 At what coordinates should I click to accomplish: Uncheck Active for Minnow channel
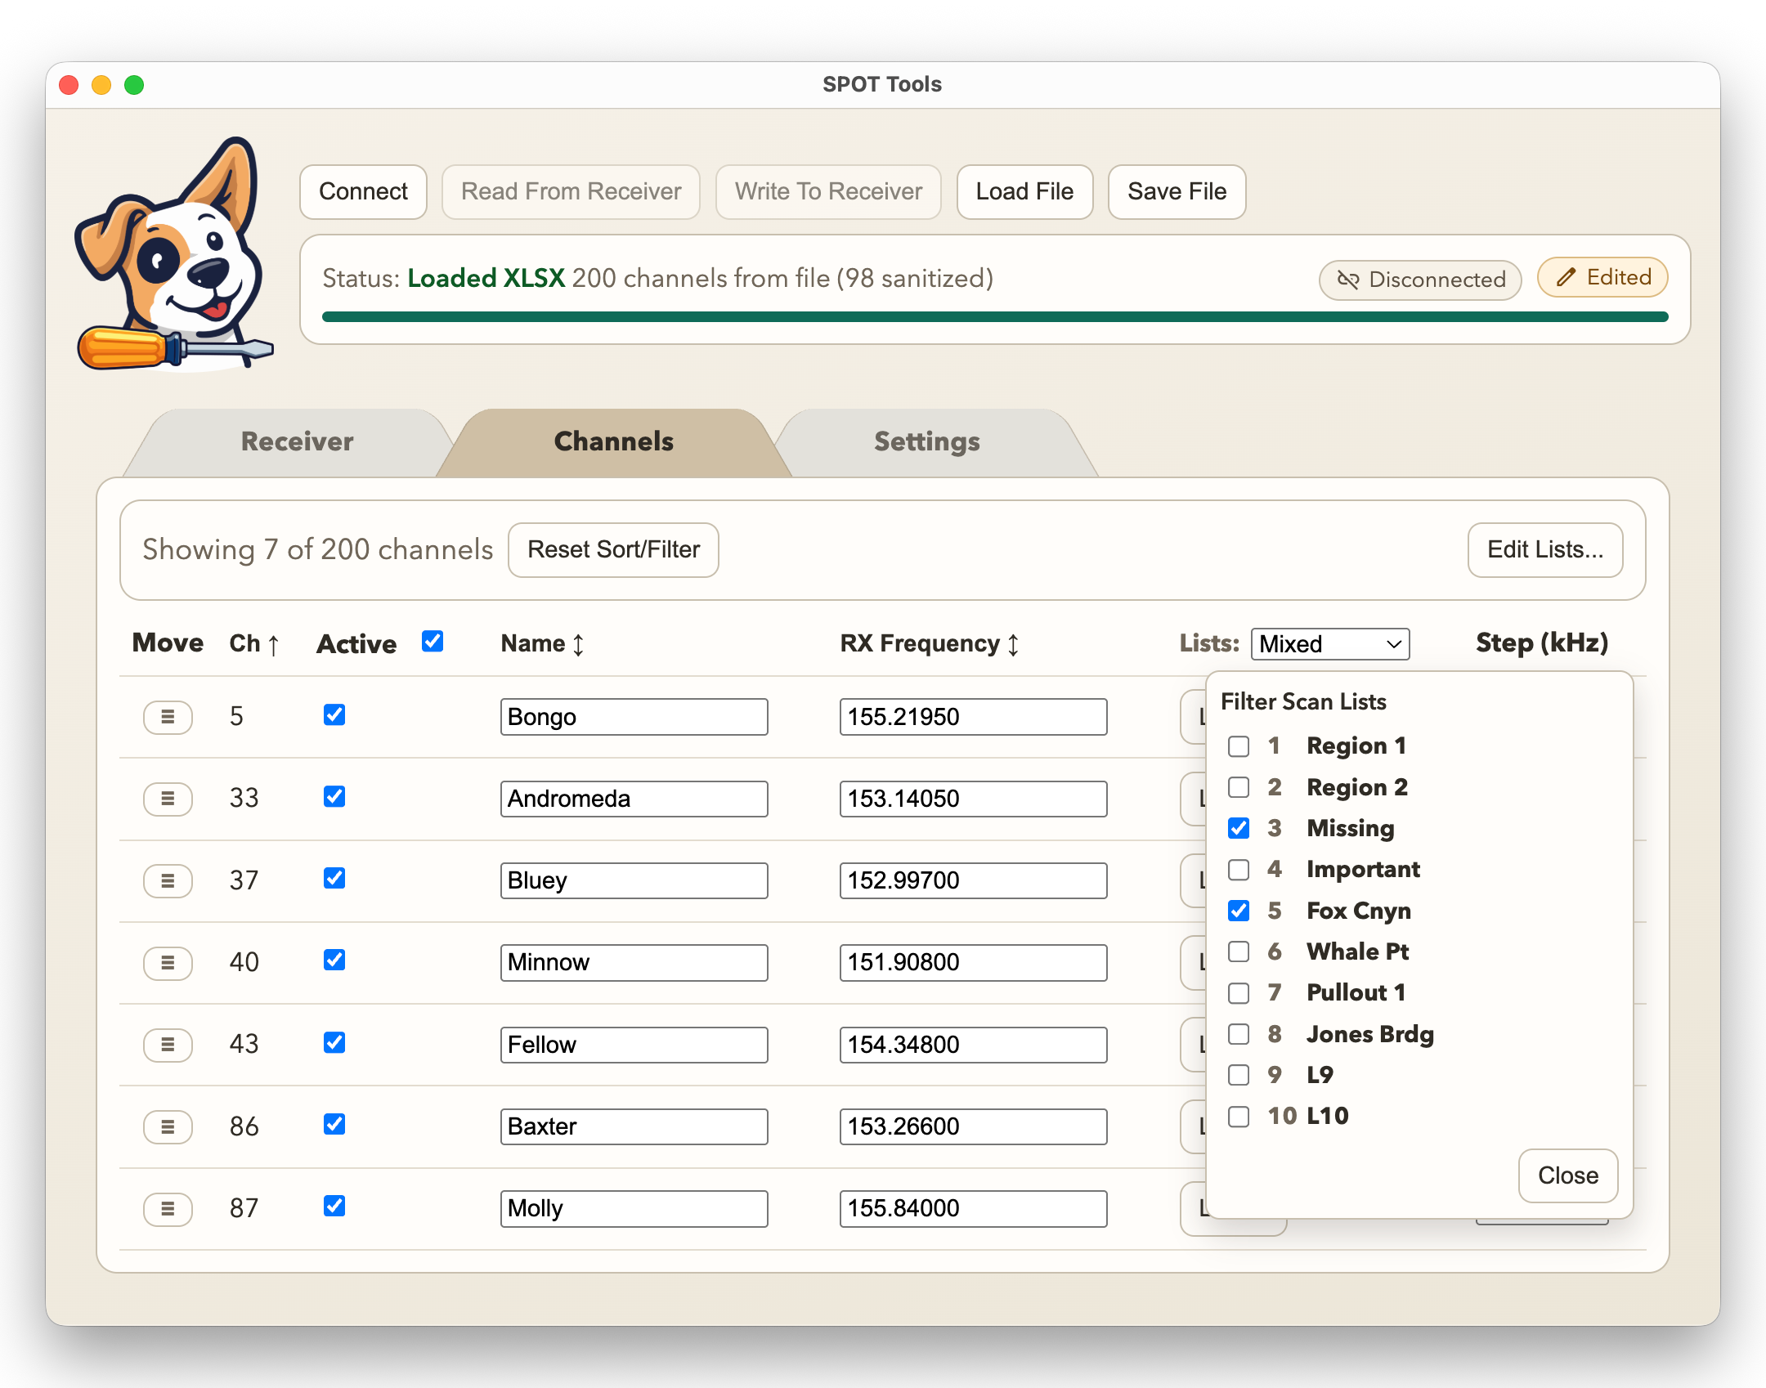(x=334, y=960)
